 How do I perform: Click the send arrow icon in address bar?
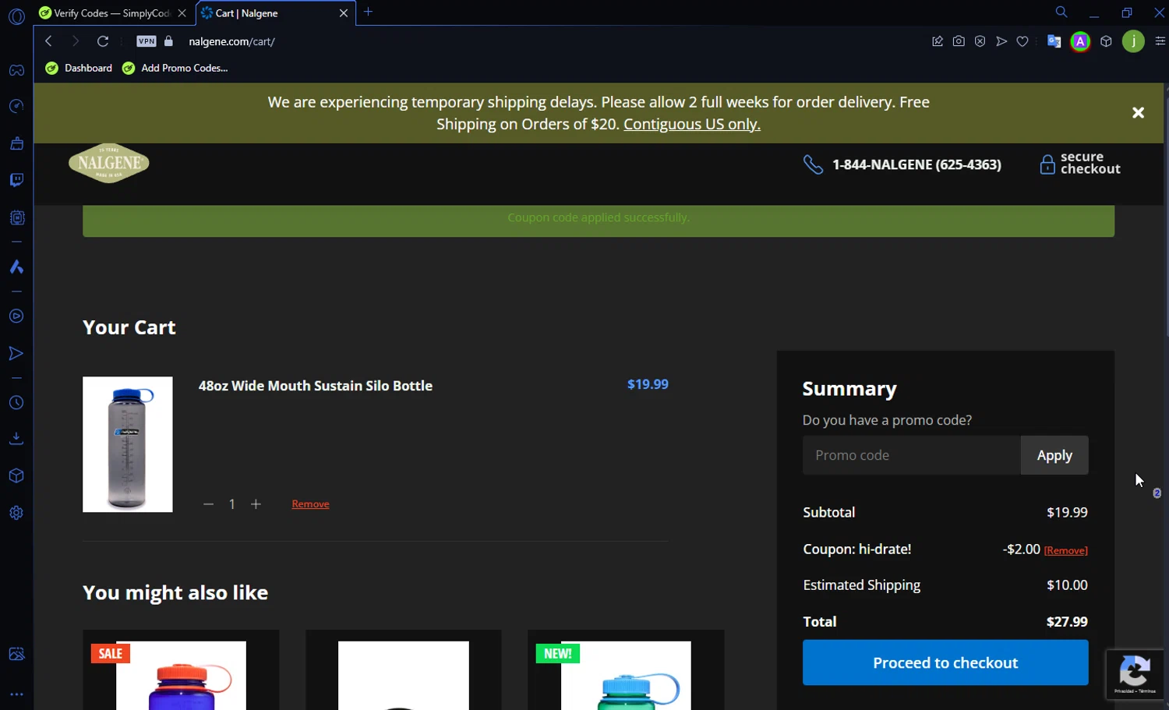point(1001,41)
